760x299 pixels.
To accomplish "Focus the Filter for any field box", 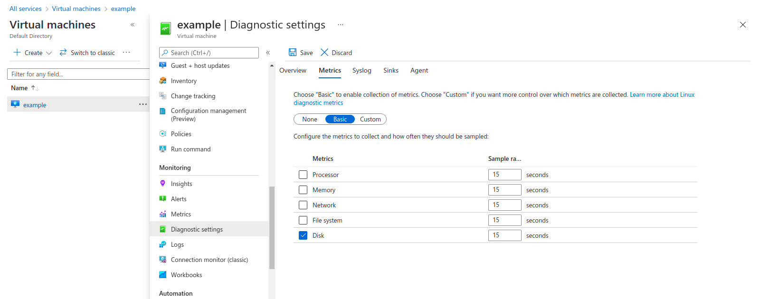I will (78, 74).
